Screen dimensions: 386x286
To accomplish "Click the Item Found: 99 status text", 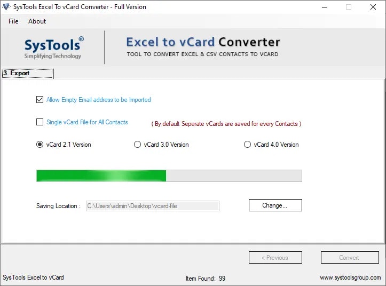I will (x=206, y=279).
